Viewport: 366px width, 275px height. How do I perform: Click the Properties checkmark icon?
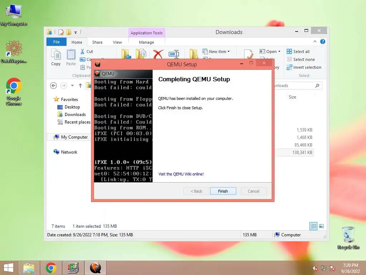click(x=248, y=54)
